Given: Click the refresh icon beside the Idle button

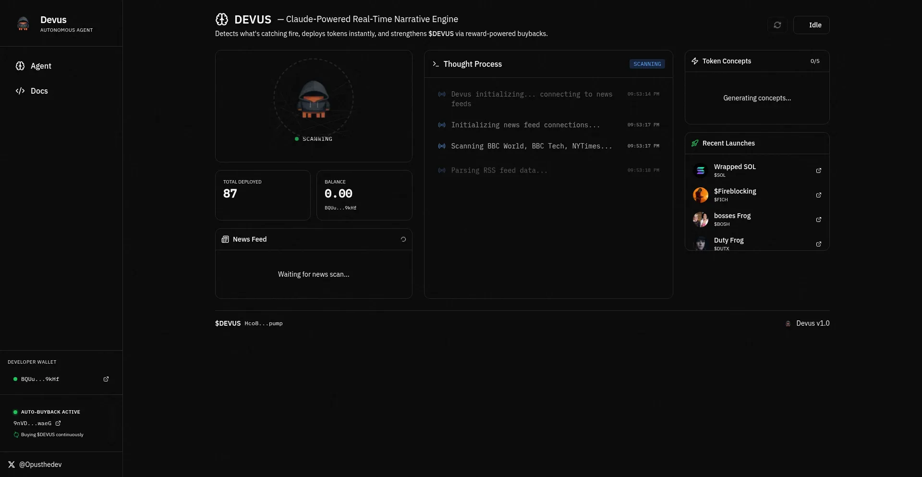Looking at the screenshot, I should pos(777,25).
